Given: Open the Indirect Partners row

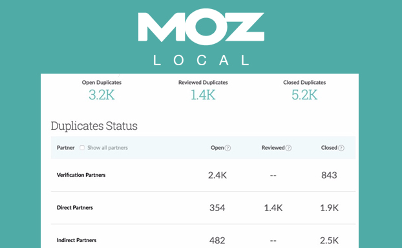Looking at the screenshot, I should point(203,237).
